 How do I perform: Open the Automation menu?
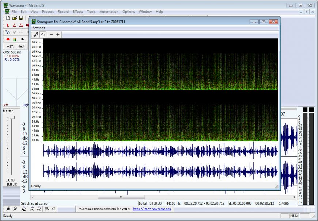tap(109, 12)
